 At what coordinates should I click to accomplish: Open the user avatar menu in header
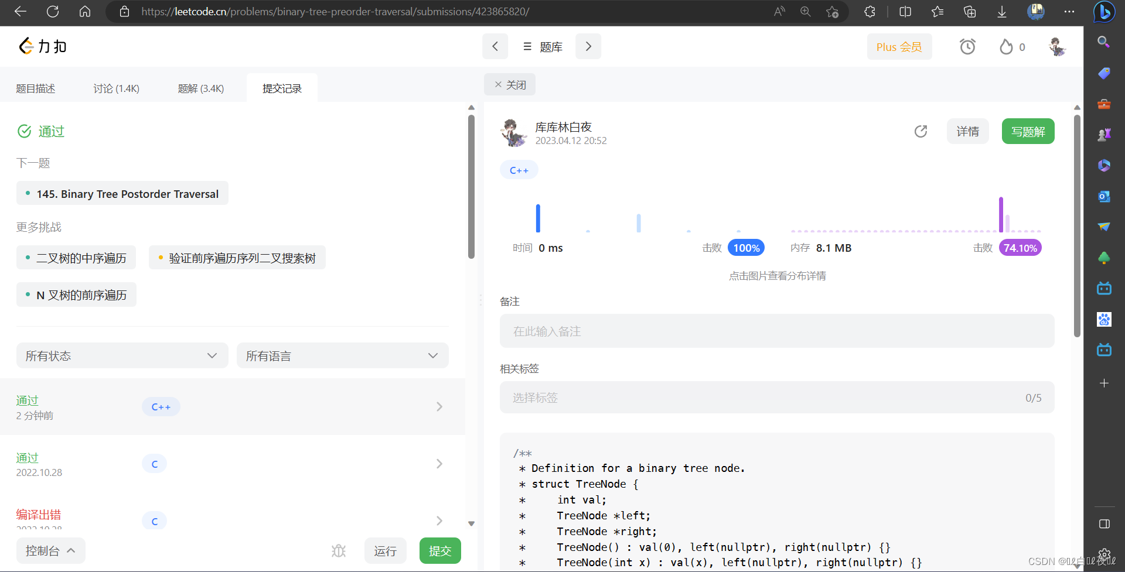coord(1057,47)
